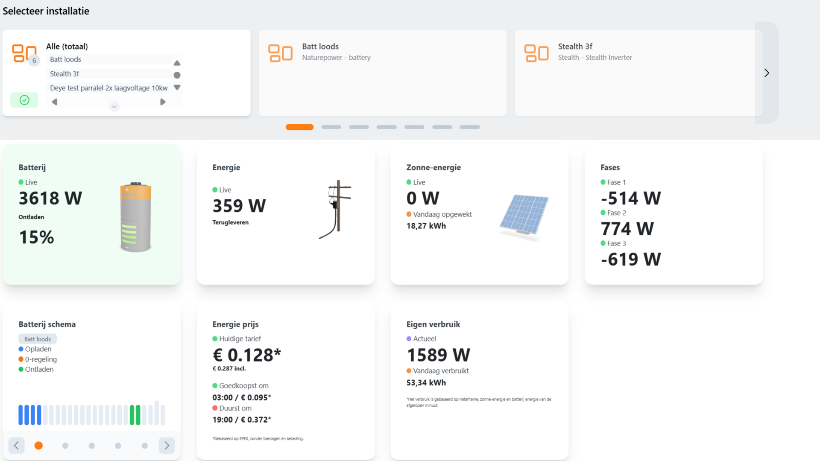The width and height of the screenshot is (820, 461).
Task: Click the power pole image in Energie
Action: (x=336, y=209)
